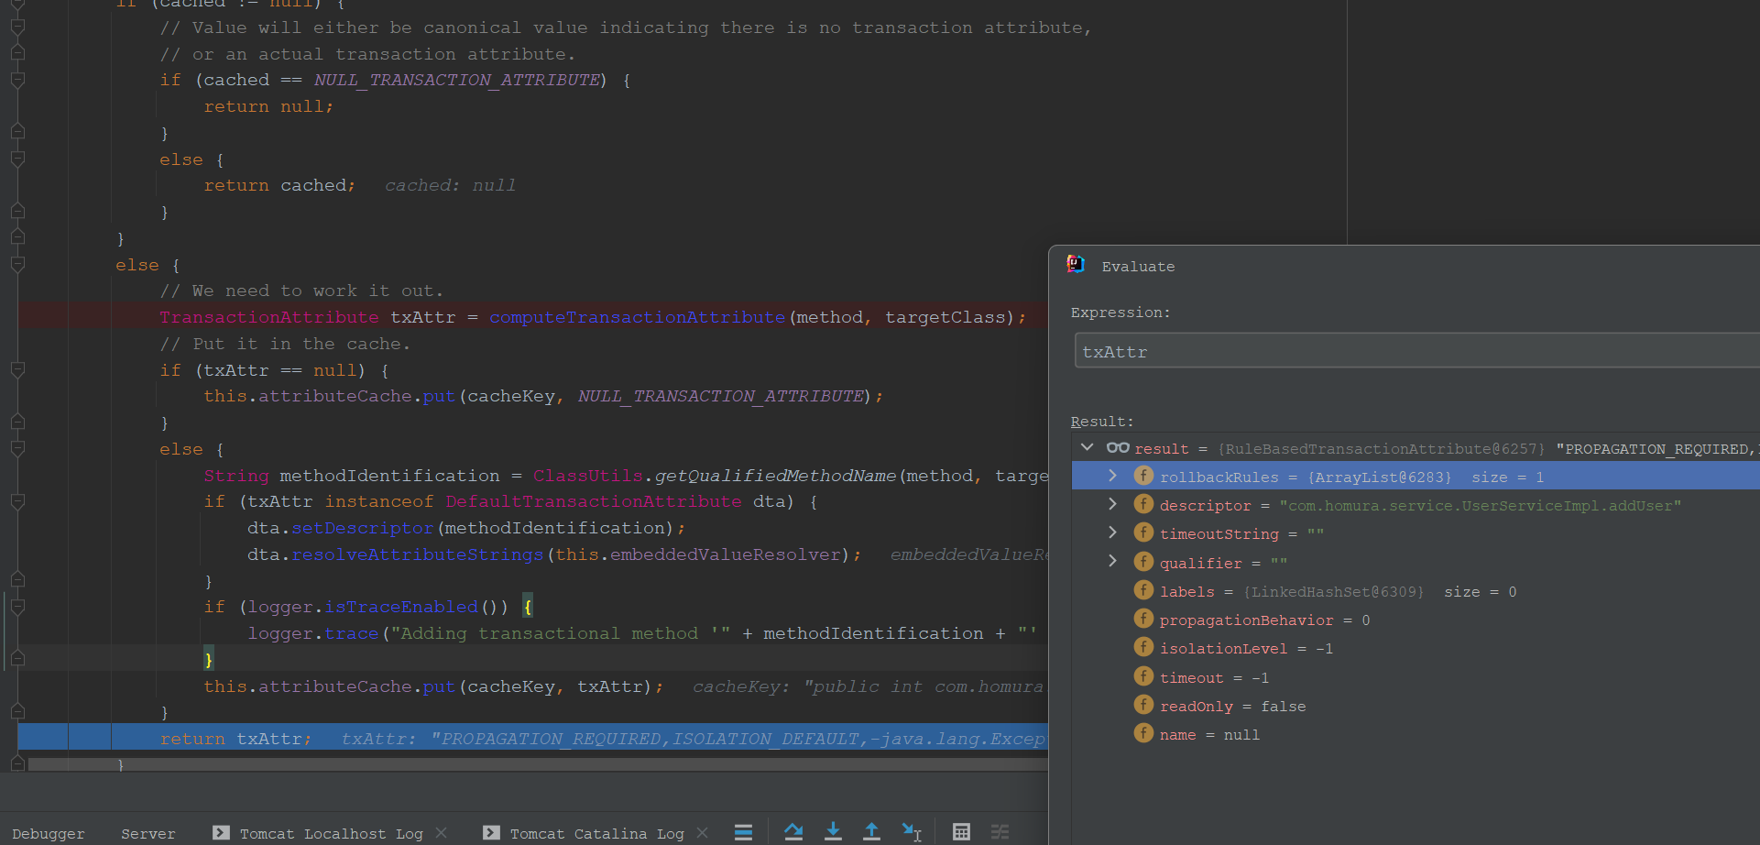Screen dimensions: 1760x845
Task: Click the IntelliJ logo in Evaluate dialog title
Action: [x=1076, y=265]
